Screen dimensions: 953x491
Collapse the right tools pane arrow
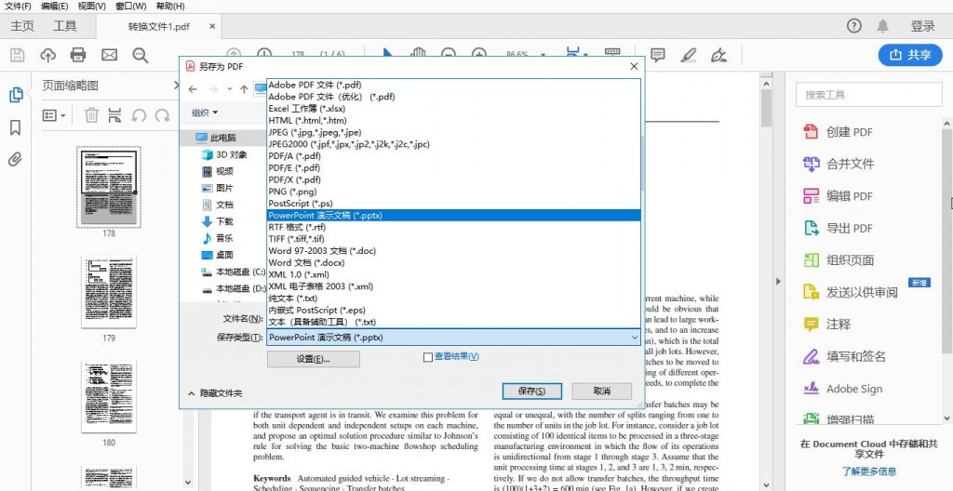click(778, 282)
